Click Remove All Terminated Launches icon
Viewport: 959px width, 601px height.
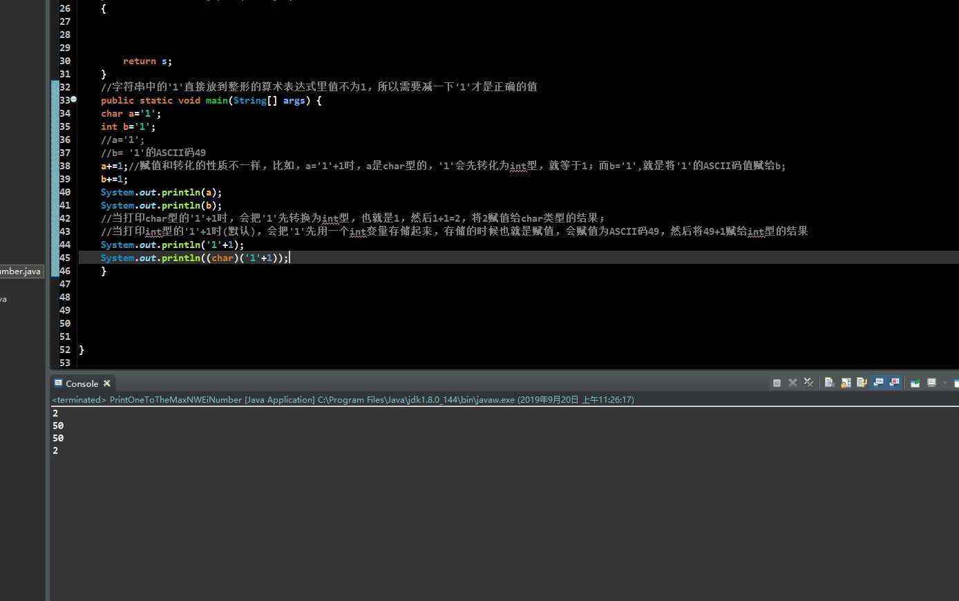[808, 383]
